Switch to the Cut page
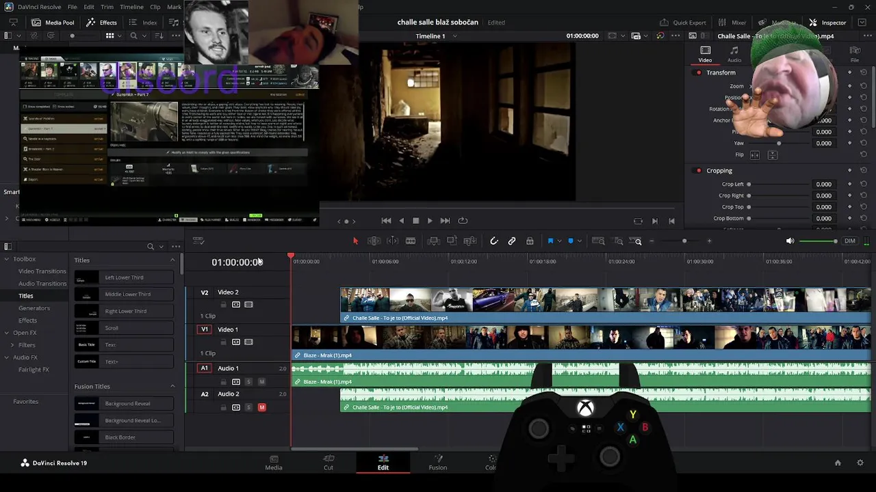 coord(328,463)
